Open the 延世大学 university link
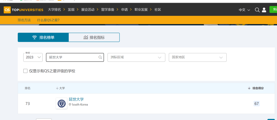 pos(76,99)
